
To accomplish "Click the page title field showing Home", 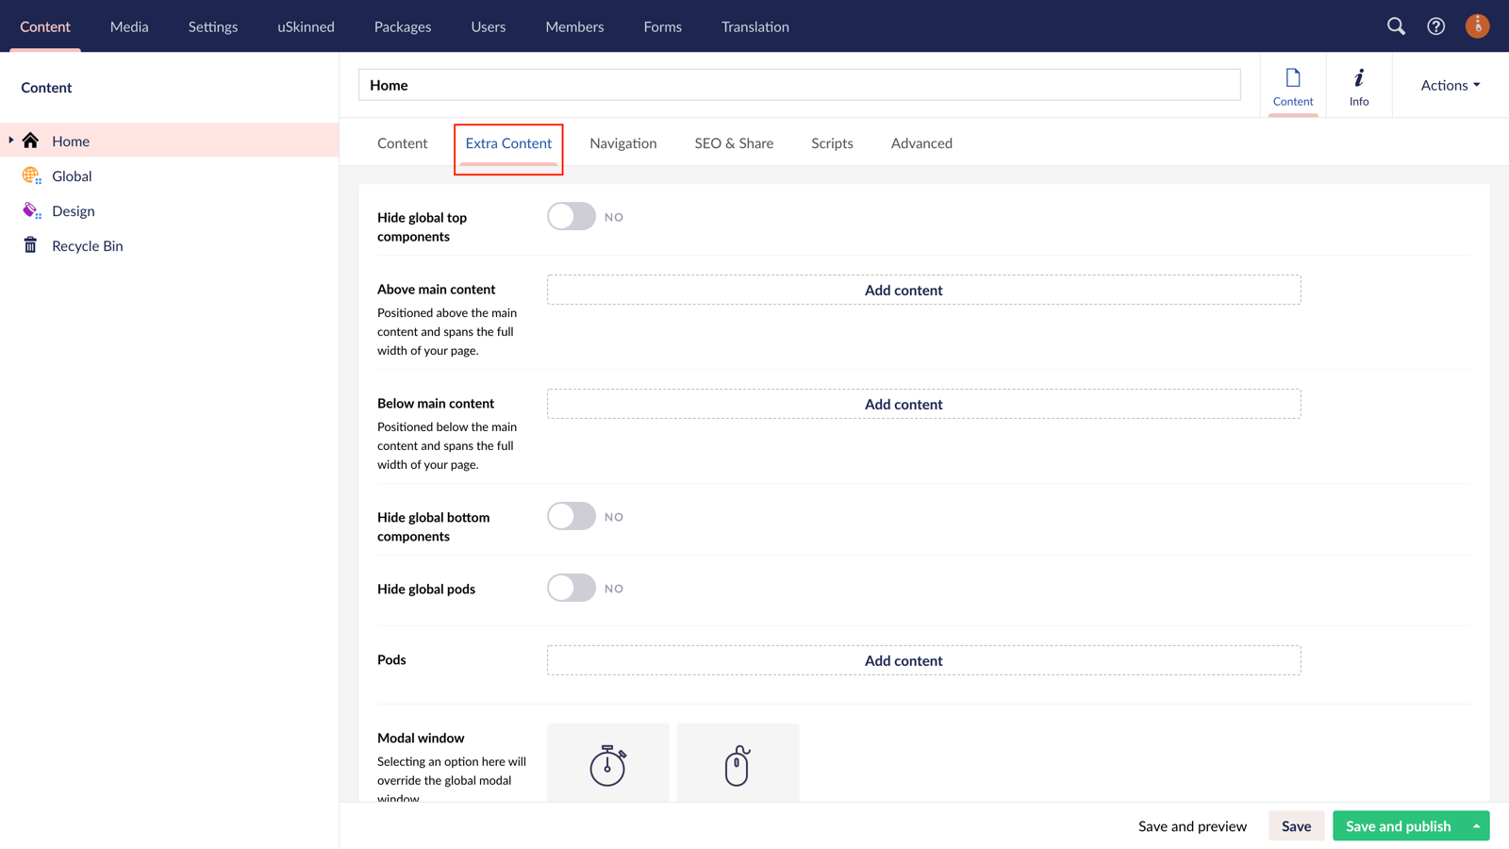I will click(799, 85).
